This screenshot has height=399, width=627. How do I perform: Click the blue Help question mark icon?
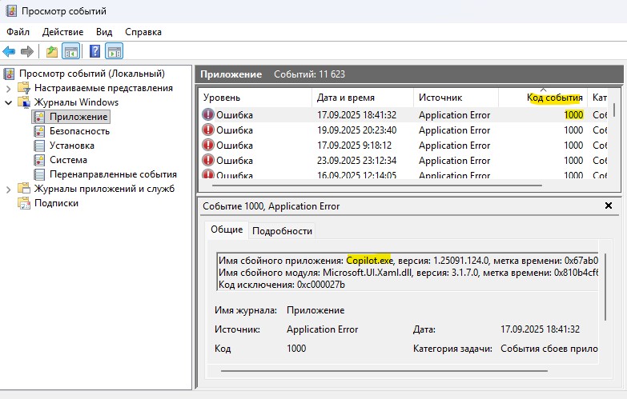tap(94, 52)
